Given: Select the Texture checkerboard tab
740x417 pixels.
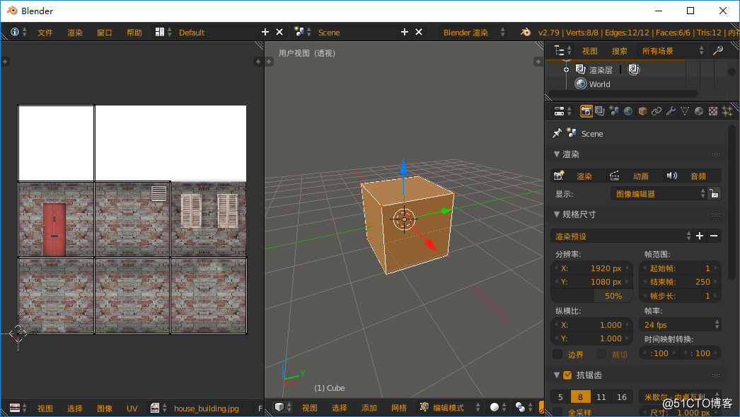Looking at the screenshot, I should [x=713, y=111].
